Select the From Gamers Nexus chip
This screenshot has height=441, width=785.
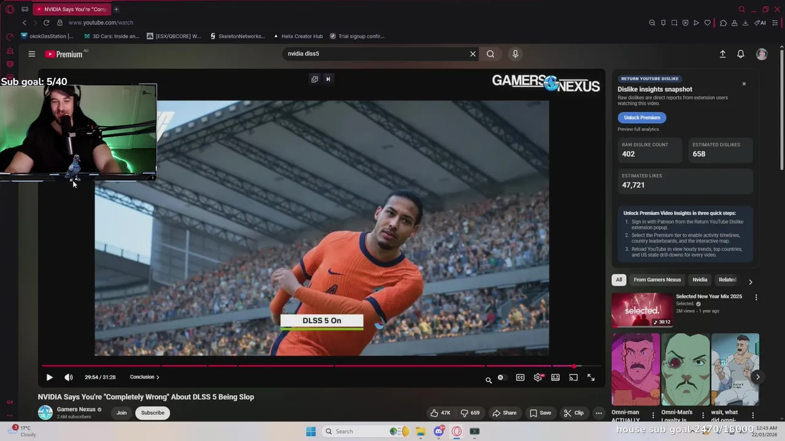(657, 280)
